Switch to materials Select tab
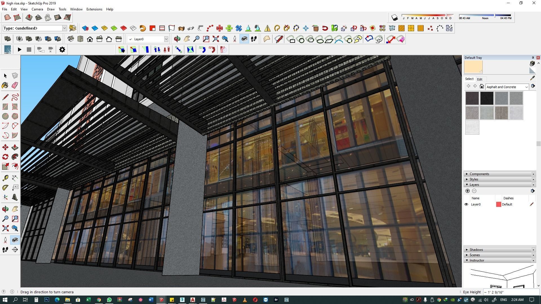 (x=469, y=79)
